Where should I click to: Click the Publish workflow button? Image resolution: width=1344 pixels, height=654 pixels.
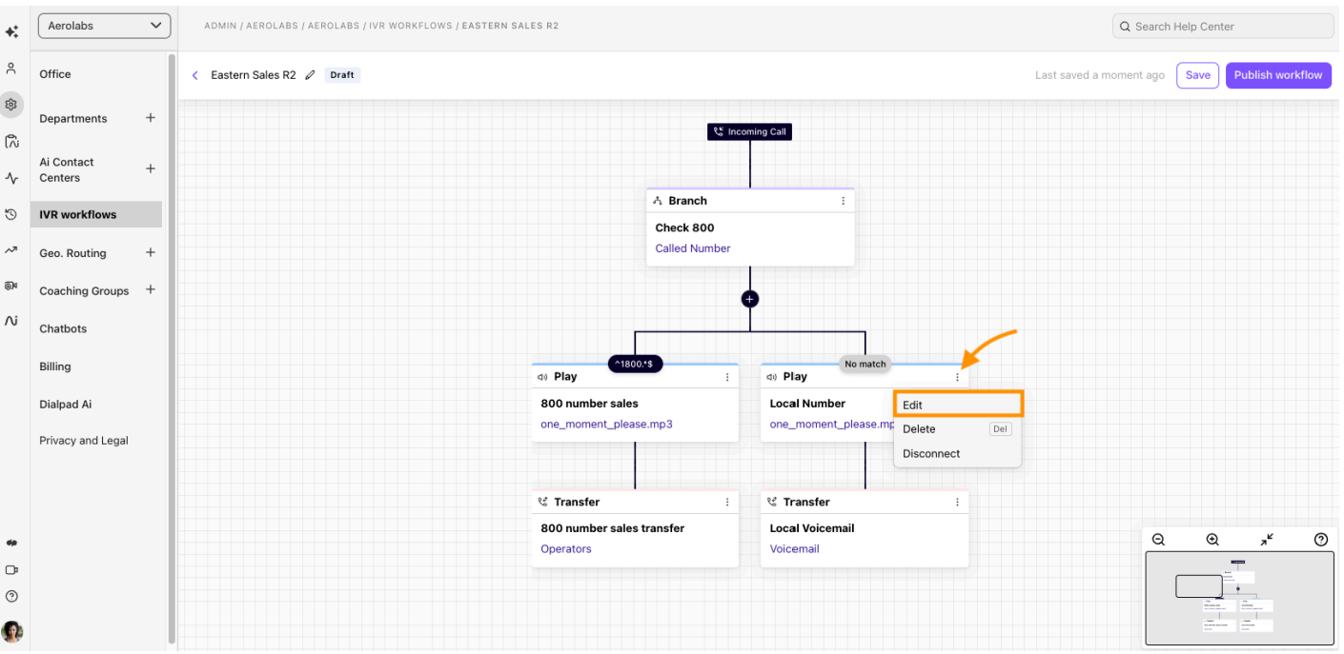point(1278,74)
